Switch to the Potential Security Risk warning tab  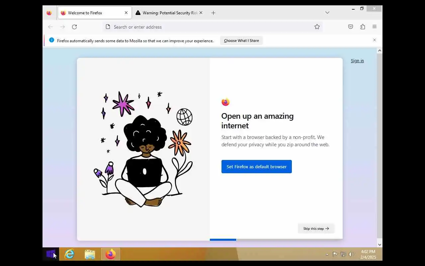pos(169,13)
